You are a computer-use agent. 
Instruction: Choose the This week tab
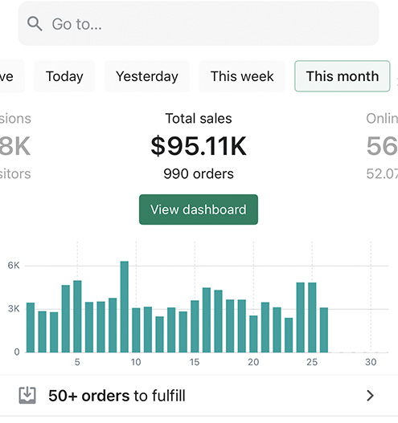tap(242, 76)
